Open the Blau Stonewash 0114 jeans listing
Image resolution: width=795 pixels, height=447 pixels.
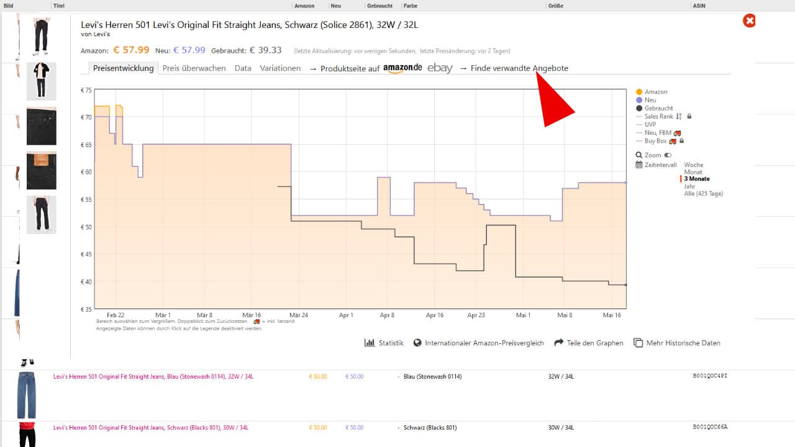153,376
